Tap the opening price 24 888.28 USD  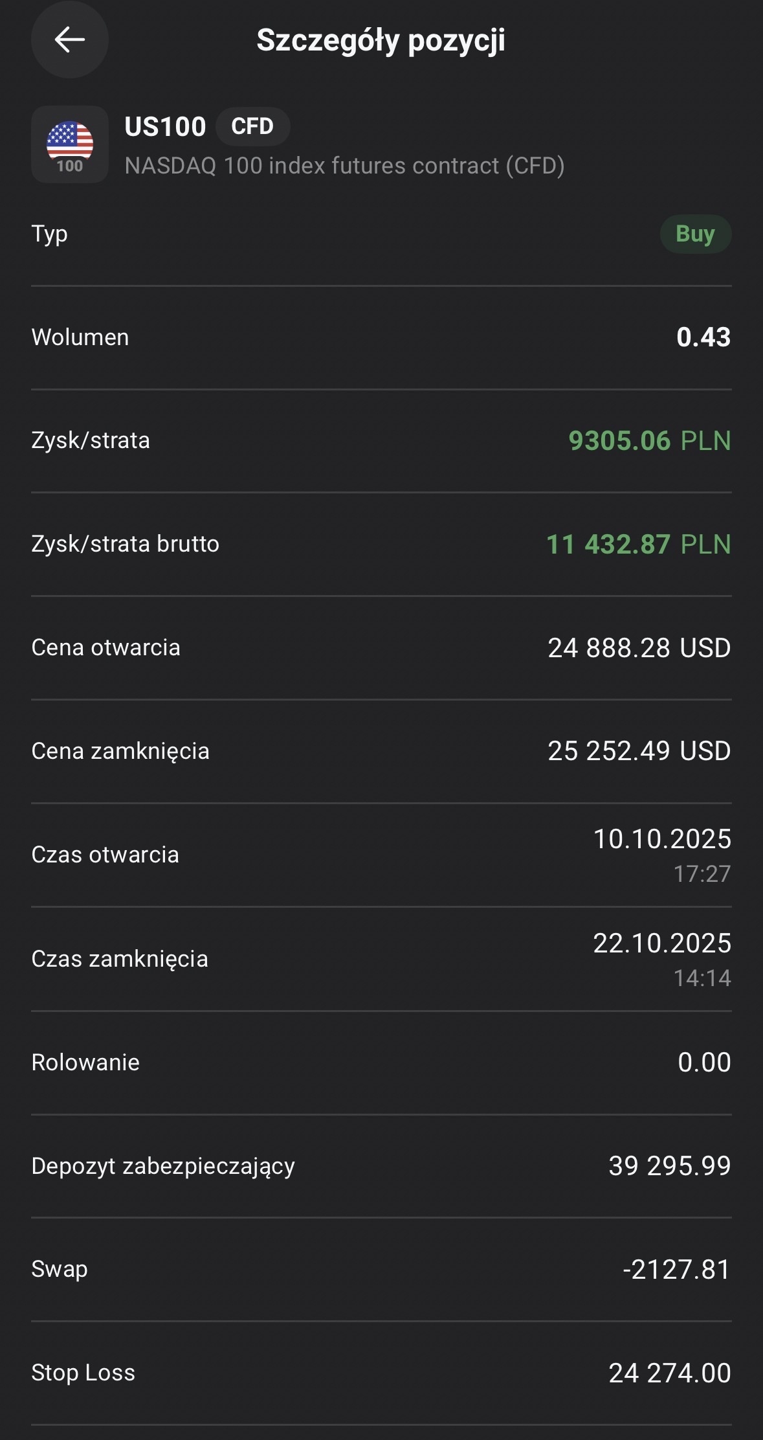(x=639, y=648)
